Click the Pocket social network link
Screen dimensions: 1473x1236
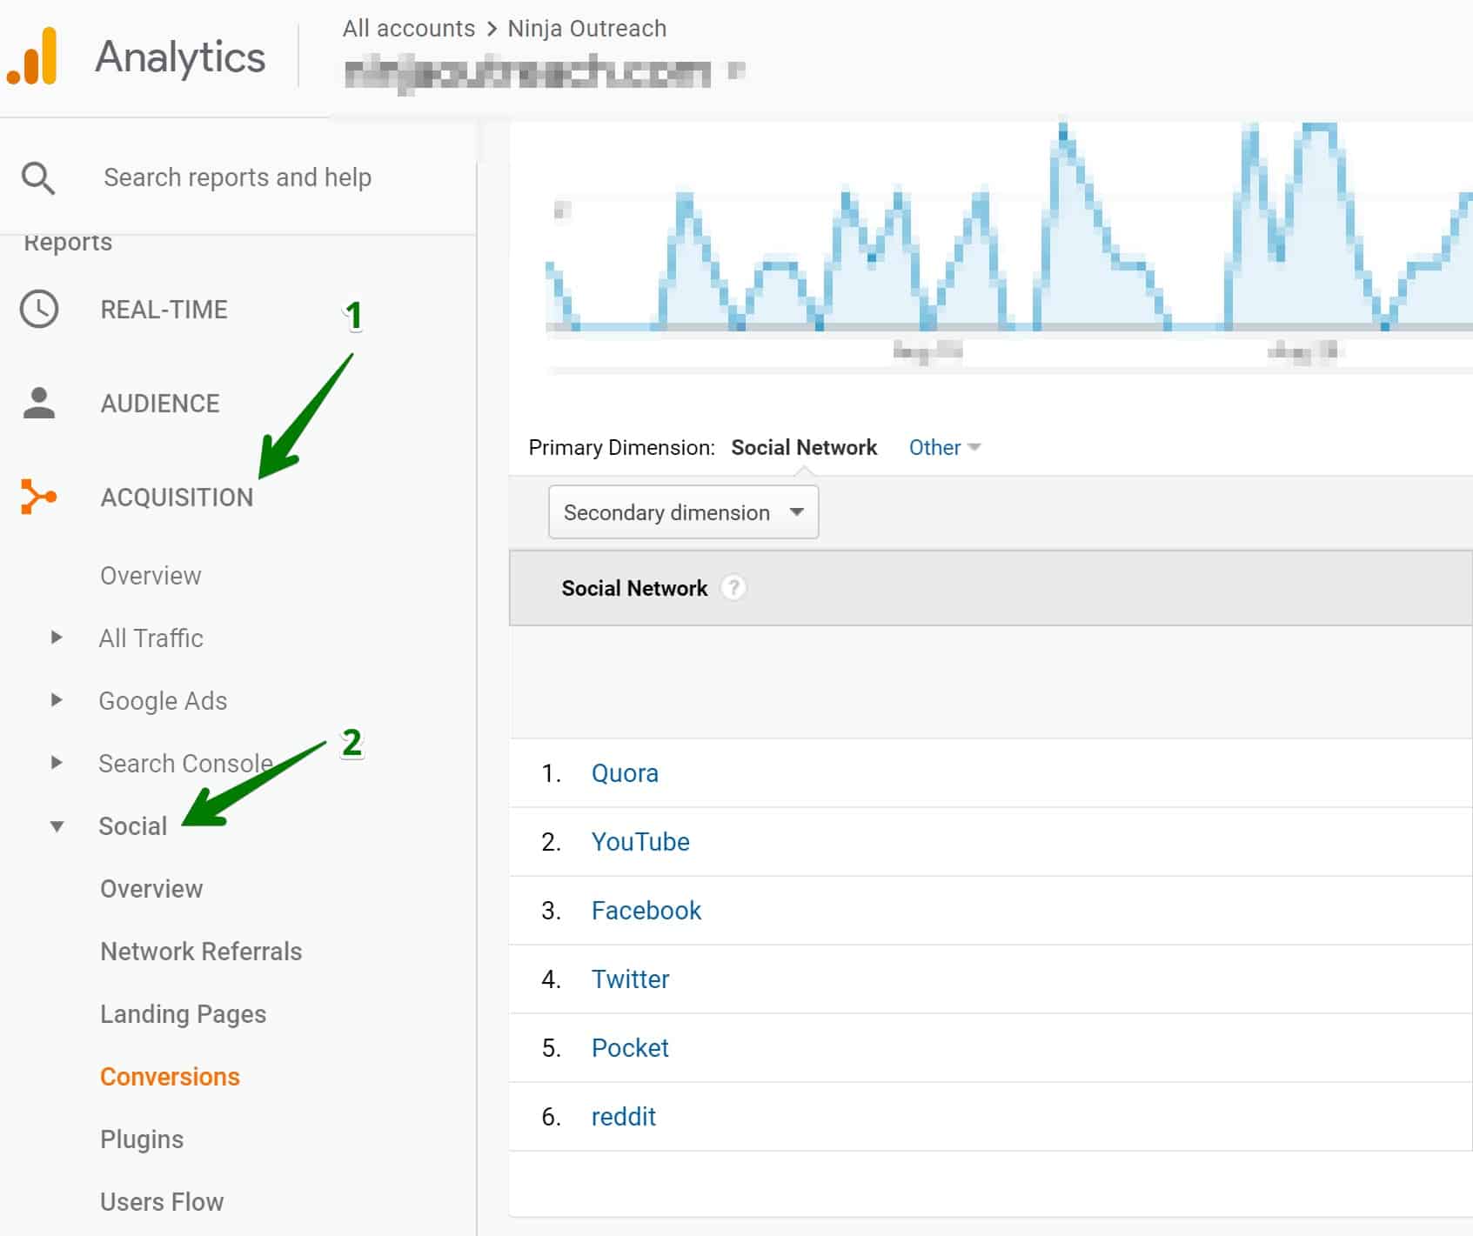pyautogui.click(x=630, y=1048)
